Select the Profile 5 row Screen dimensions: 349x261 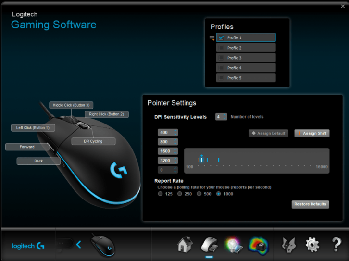coord(246,78)
